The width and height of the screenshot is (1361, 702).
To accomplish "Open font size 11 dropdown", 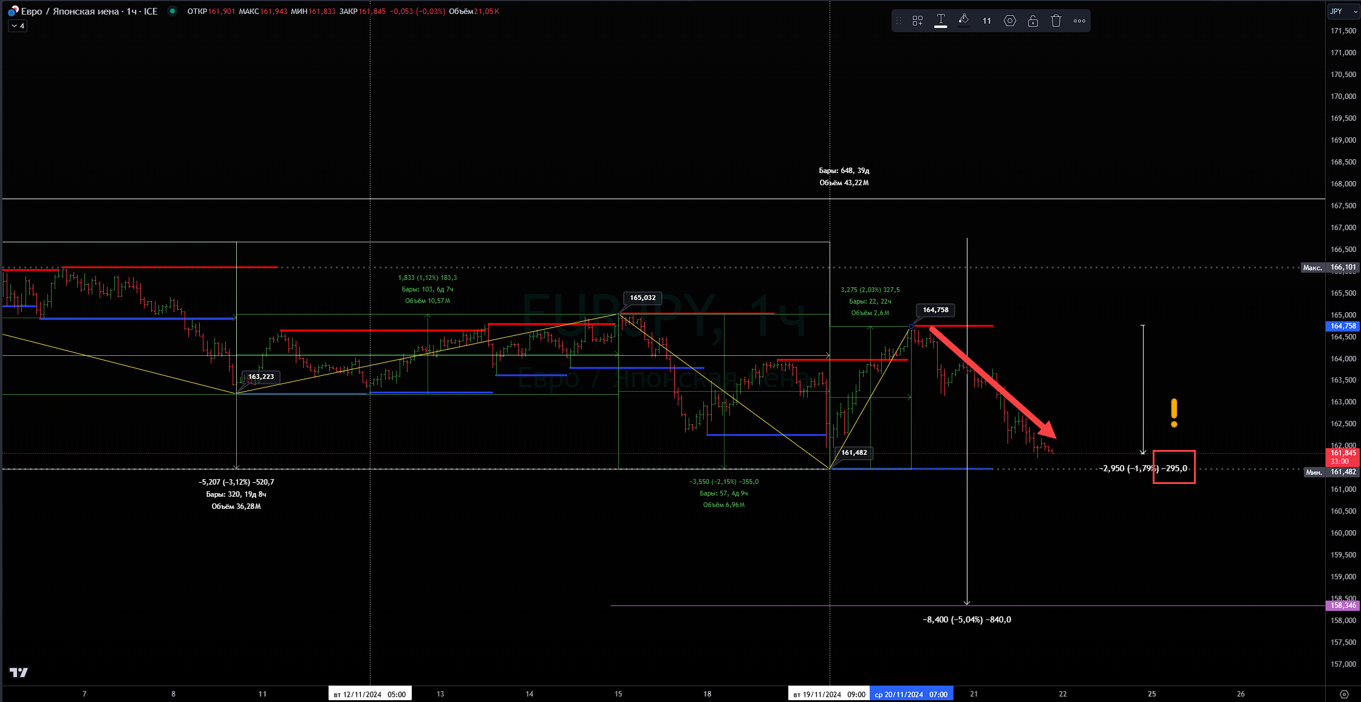I will point(987,21).
